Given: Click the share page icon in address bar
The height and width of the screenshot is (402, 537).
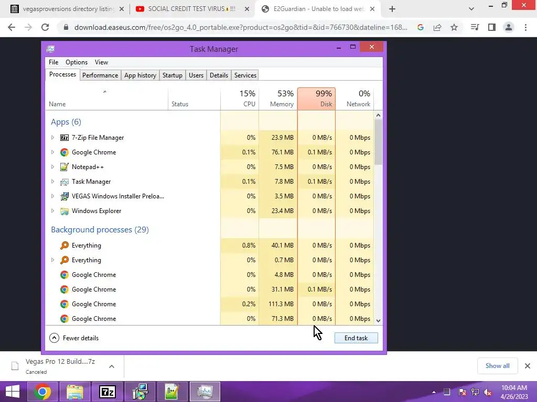Looking at the screenshot, I should pyautogui.click(x=437, y=27).
